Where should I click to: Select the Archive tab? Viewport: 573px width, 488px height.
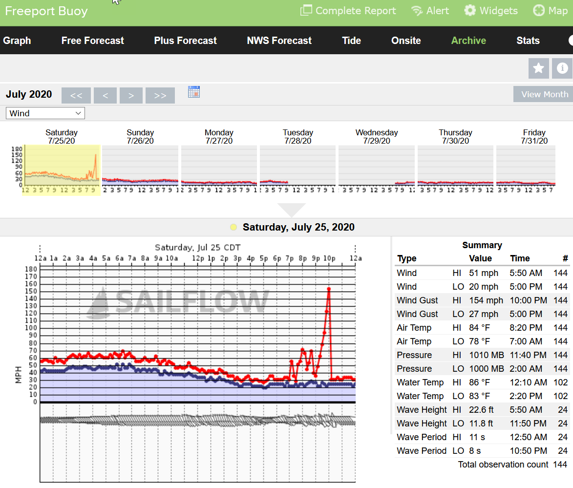tap(468, 41)
